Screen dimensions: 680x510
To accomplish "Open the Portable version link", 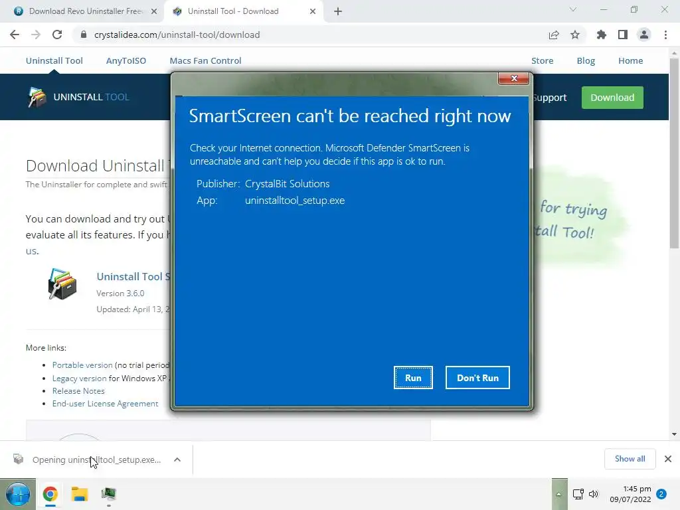I will coord(82,365).
